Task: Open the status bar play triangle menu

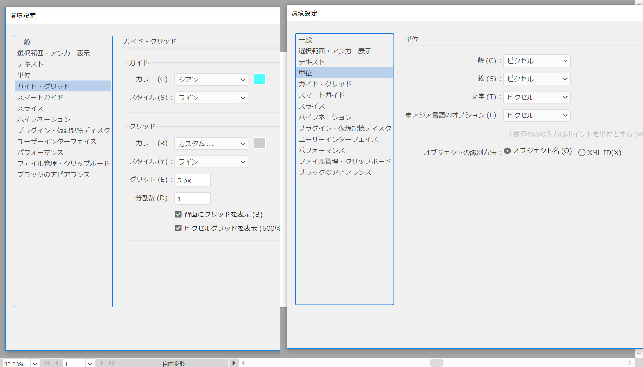Action: point(234,363)
